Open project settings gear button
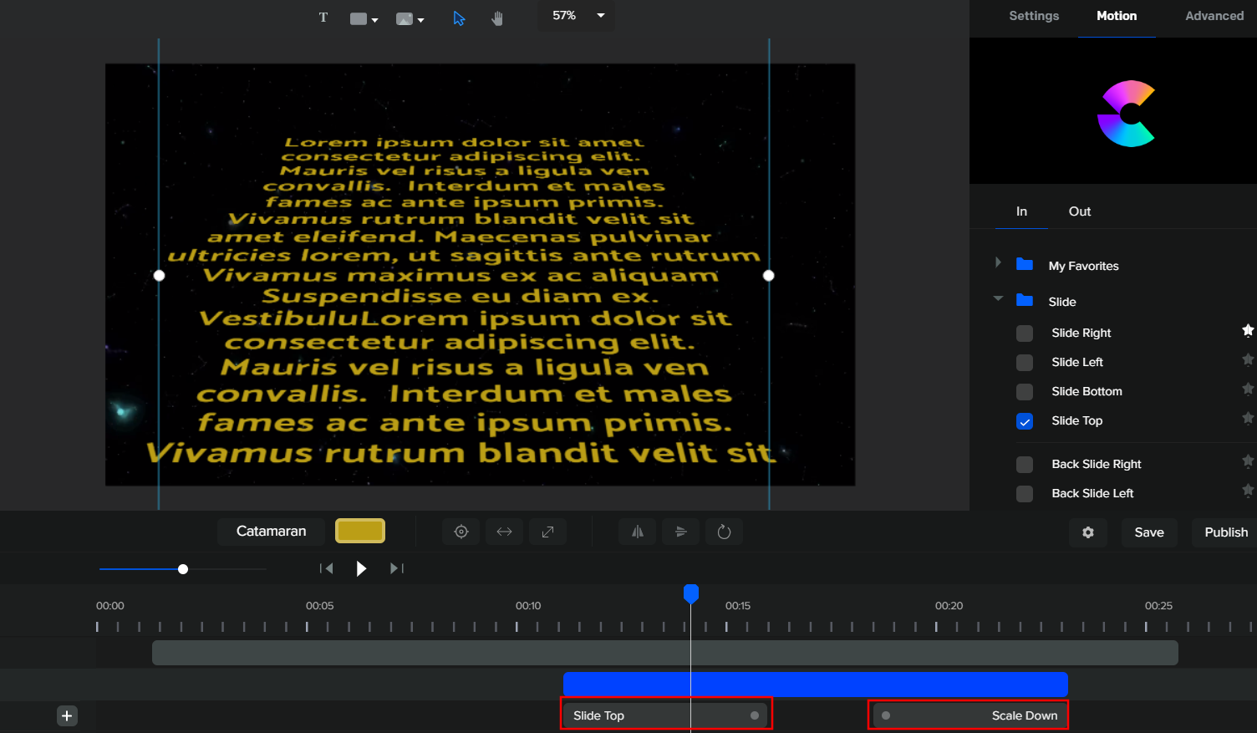 1088,532
